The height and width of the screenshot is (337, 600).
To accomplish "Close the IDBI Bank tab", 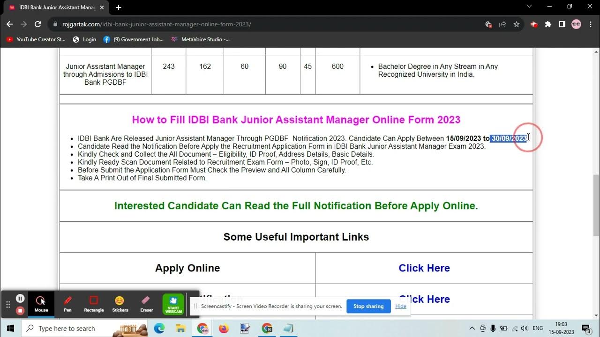I will pyautogui.click(x=102, y=7).
